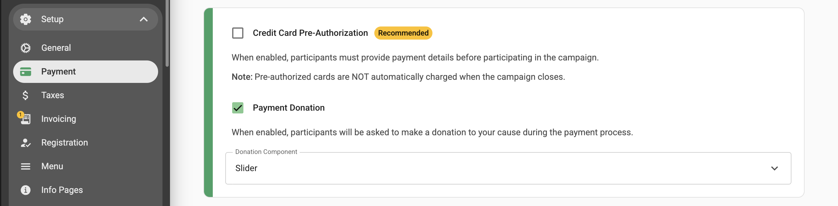Uncheck the Payment Donation checkbox
The width and height of the screenshot is (838, 206).
point(237,108)
